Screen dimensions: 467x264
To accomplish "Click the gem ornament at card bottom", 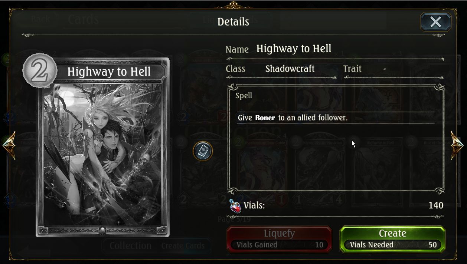I will click(x=102, y=231).
